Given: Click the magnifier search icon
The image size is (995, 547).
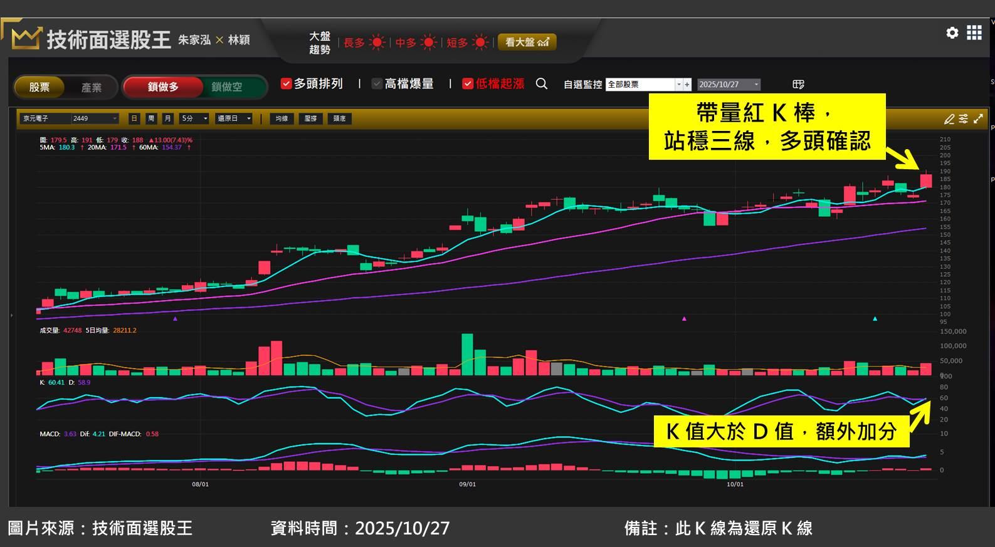Looking at the screenshot, I should [542, 84].
